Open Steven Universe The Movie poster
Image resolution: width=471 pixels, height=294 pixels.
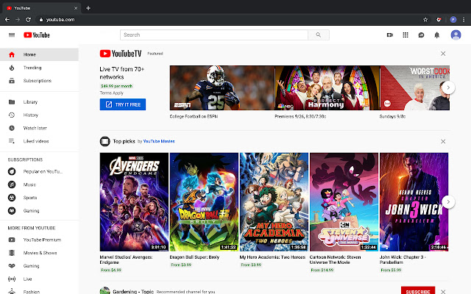[344, 202]
